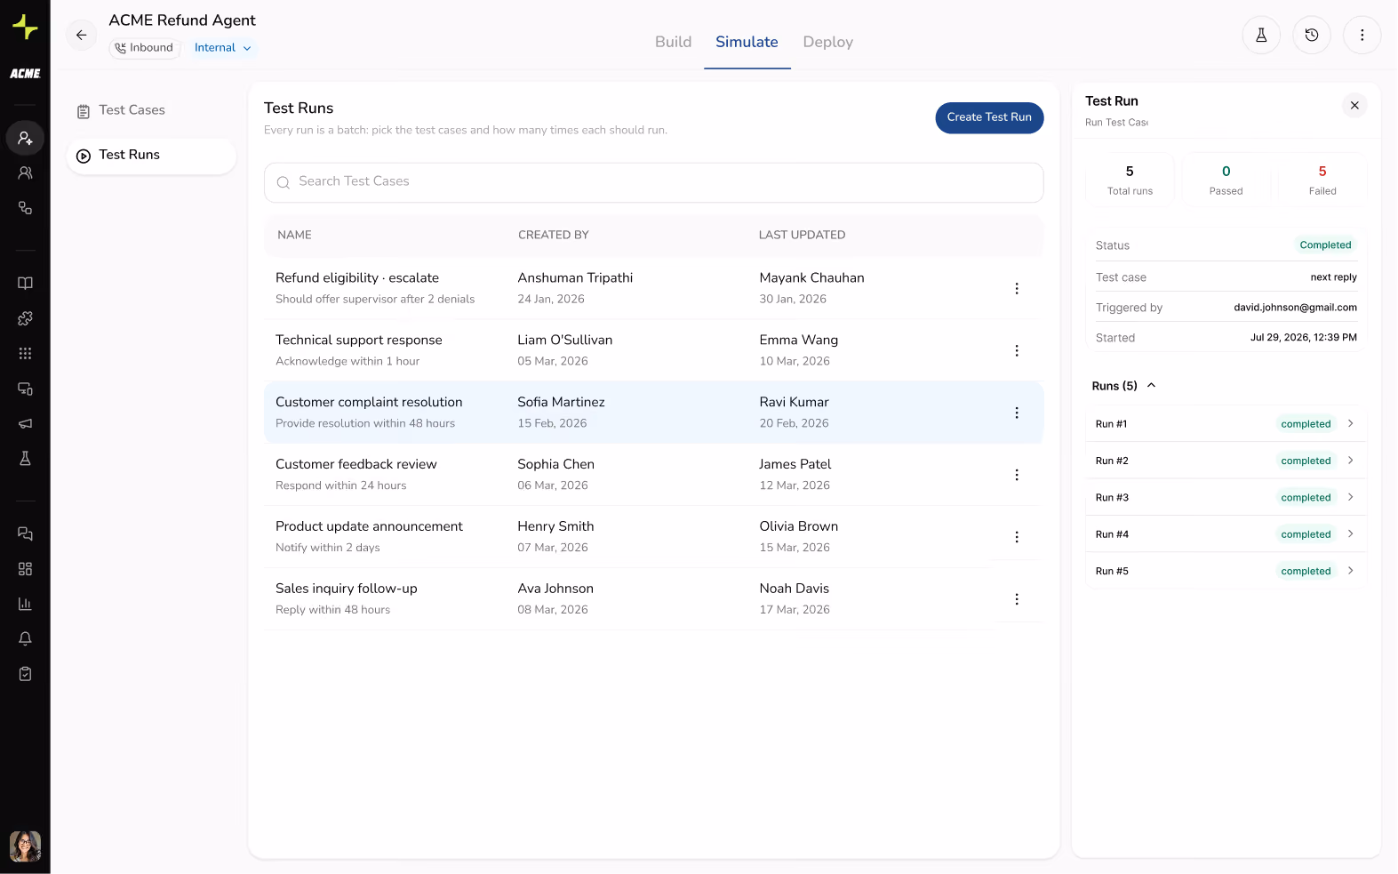Open the dotted grid apps icon
The image size is (1398, 874).
[x=25, y=353]
